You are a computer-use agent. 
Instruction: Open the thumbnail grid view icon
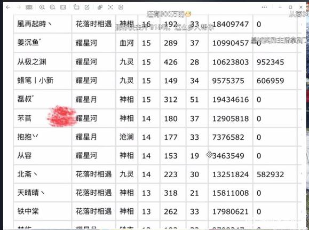(x=29, y=7)
